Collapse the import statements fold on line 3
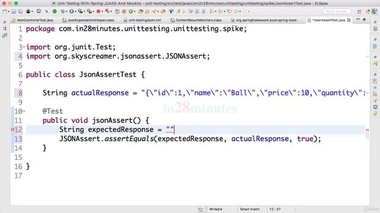The image size is (380, 213). (24, 47)
